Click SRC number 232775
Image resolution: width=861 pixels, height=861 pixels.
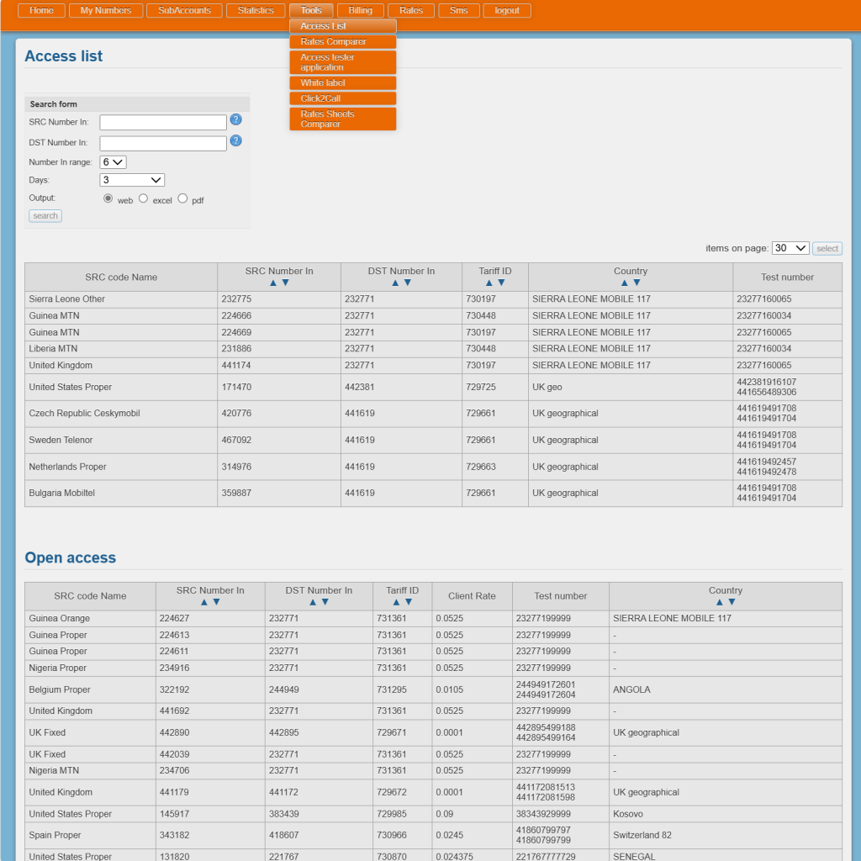coord(236,299)
